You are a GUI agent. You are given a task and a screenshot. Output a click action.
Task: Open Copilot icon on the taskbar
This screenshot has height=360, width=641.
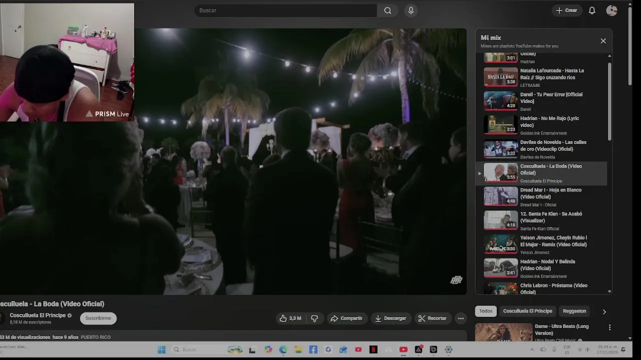268,350
